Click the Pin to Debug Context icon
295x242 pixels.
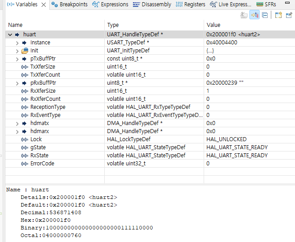point(289,15)
